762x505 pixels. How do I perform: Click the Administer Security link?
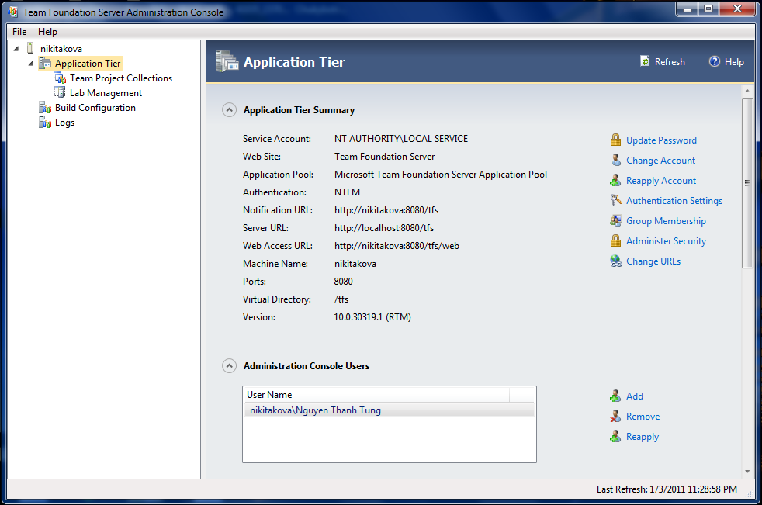[x=666, y=241]
